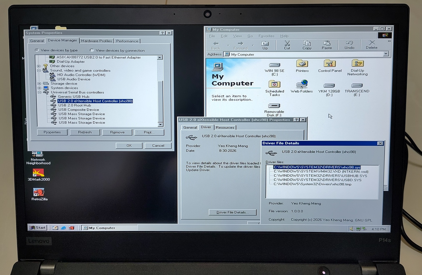Open the YKM 128GB (D:) drive
Viewport: 422px width, 275px height.
point(329,90)
